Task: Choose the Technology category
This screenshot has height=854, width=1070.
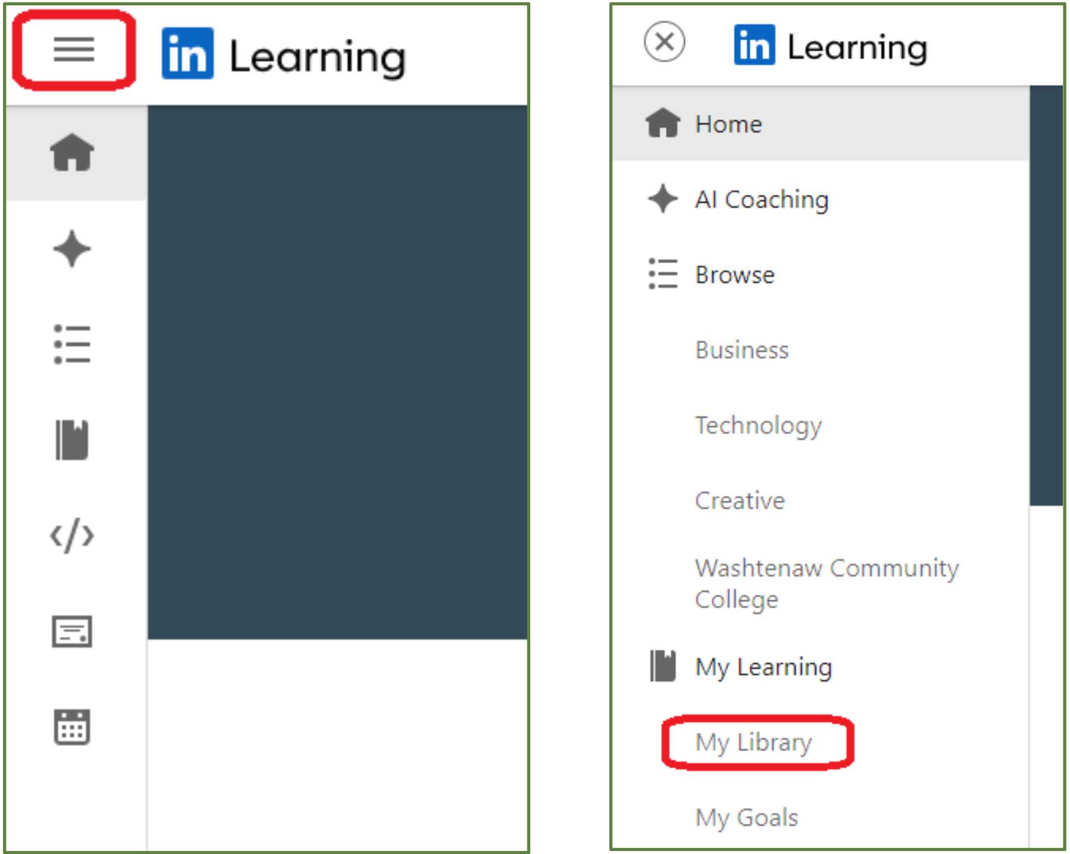Action: (759, 426)
